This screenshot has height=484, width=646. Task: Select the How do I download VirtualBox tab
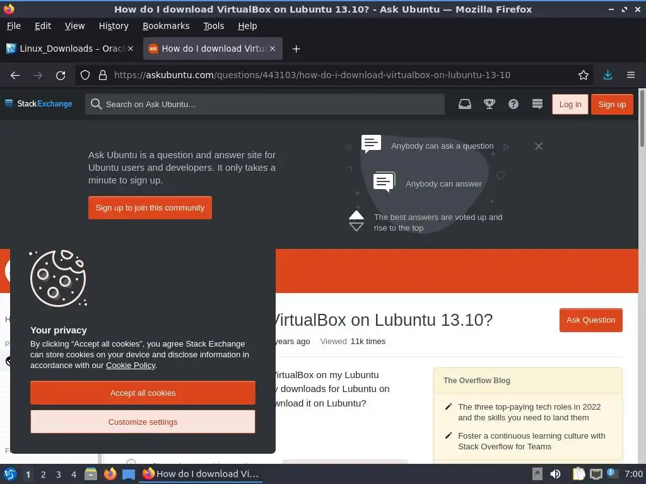213,49
